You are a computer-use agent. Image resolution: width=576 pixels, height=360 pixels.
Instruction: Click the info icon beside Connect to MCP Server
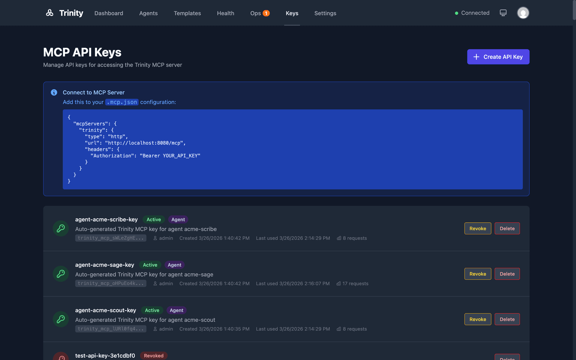pyautogui.click(x=54, y=92)
